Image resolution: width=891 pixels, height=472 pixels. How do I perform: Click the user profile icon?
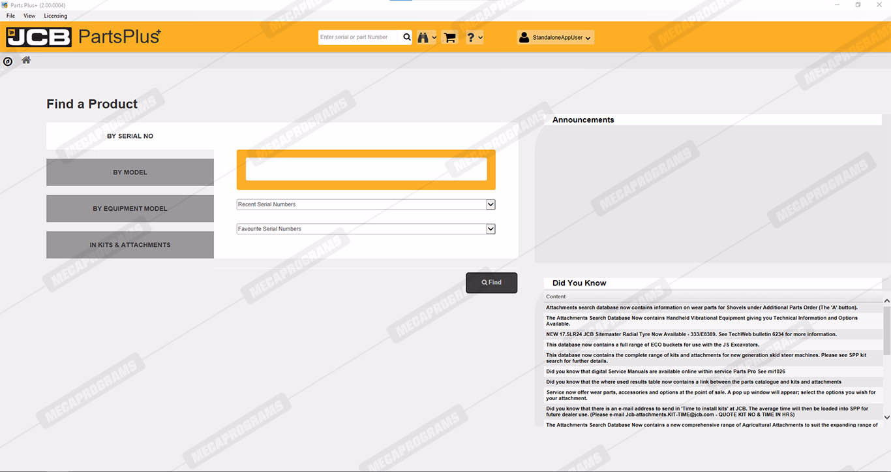(x=524, y=37)
